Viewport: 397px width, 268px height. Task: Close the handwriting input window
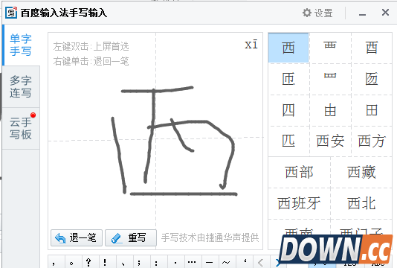(385, 13)
